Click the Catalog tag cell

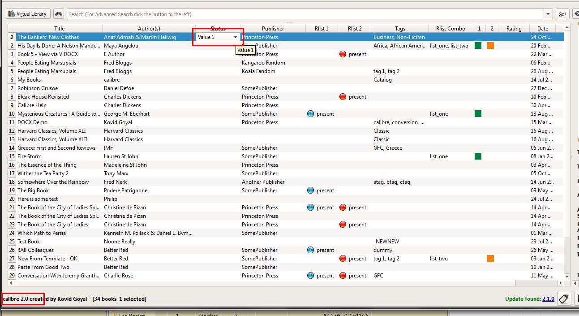tap(382, 80)
